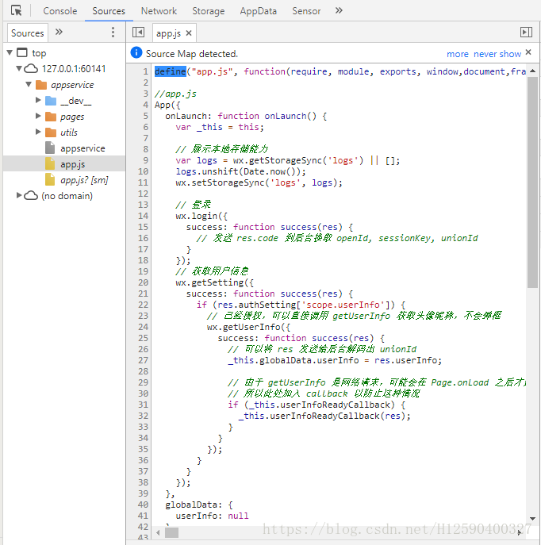This screenshot has height=545, width=541.
Task: Expand the (no domain) node
Action: click(x=19, y=195)
